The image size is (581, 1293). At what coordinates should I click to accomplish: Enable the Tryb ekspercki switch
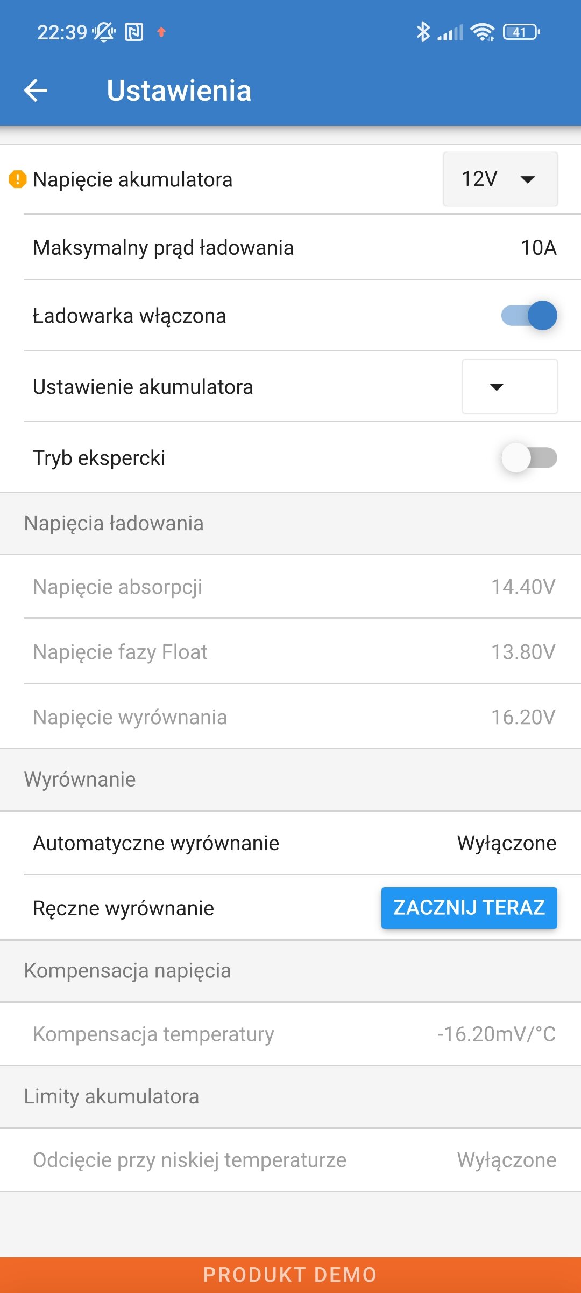[529, 458]
